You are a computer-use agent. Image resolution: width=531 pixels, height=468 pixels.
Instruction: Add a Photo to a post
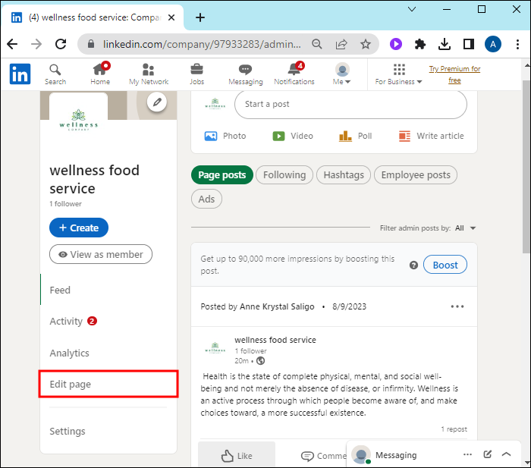tap(225, 136)
